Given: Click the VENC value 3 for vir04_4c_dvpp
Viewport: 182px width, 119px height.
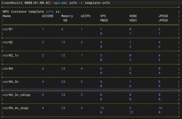Looking at the screenshot, I should tap(130, 108).
